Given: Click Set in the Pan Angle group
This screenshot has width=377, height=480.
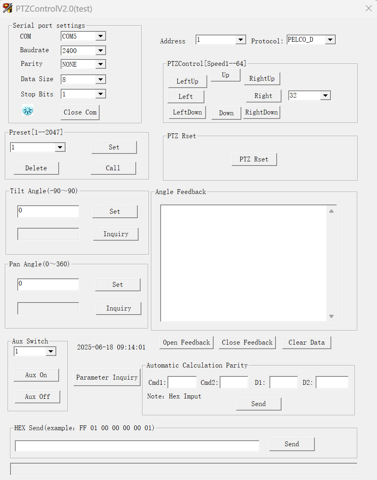Looking at the screenshot, I should click(118, 285).
